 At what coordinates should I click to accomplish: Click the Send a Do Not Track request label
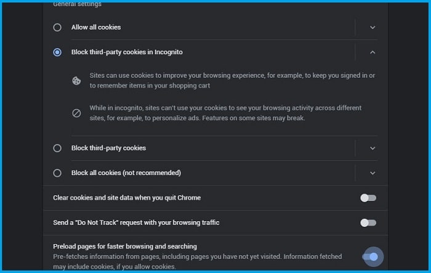pos(136,222)
